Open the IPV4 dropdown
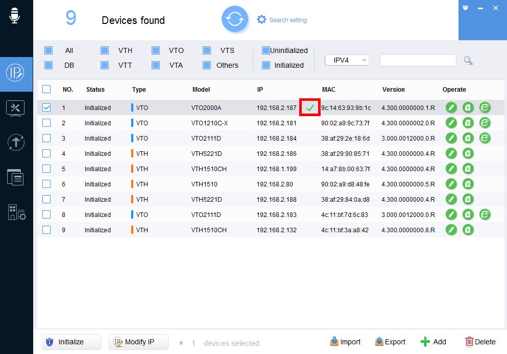Screen dimensions: 507x354 pyautogui.click(x=347, y=60)
